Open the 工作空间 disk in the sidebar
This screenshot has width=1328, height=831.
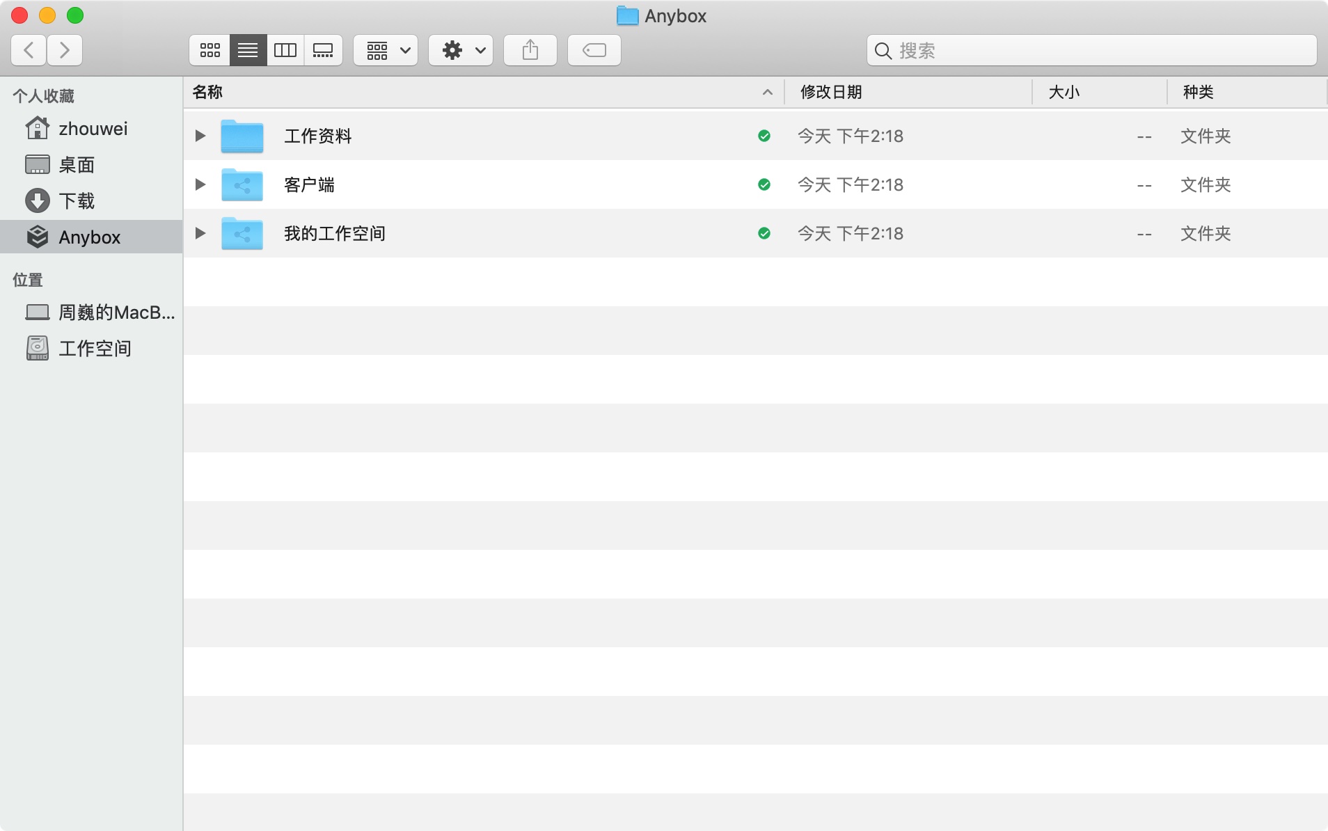tap(91, 349)
